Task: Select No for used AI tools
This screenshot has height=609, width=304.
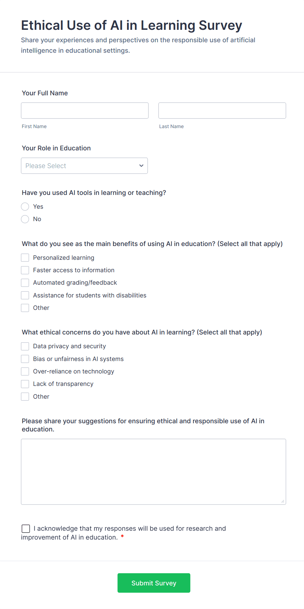Action: click(x=25, y=219)
